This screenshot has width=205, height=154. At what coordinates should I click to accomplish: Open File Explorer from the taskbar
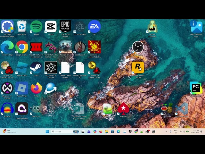pos(107,132)
